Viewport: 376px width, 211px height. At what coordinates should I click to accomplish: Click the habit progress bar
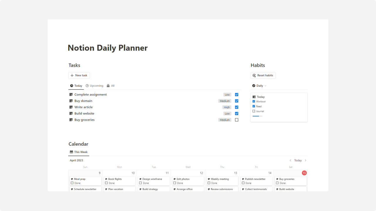click(258, 116)
